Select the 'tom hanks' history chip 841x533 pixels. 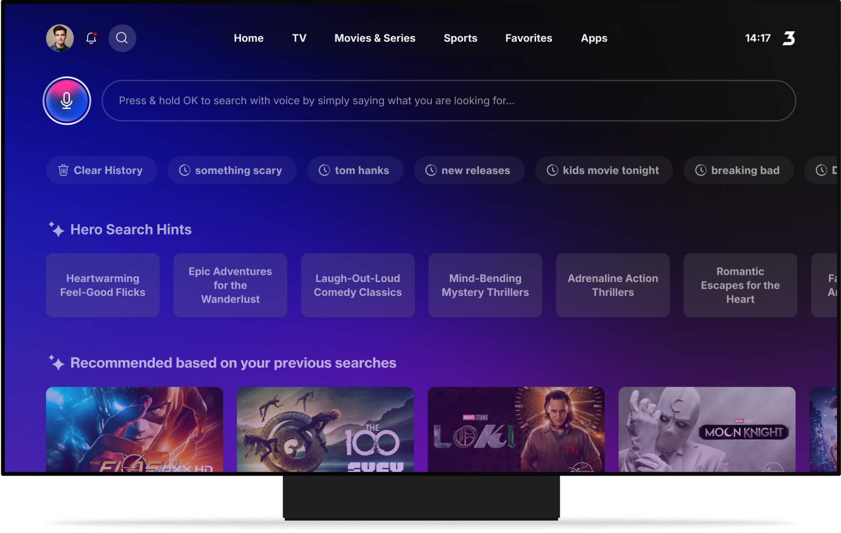(355, 170)
